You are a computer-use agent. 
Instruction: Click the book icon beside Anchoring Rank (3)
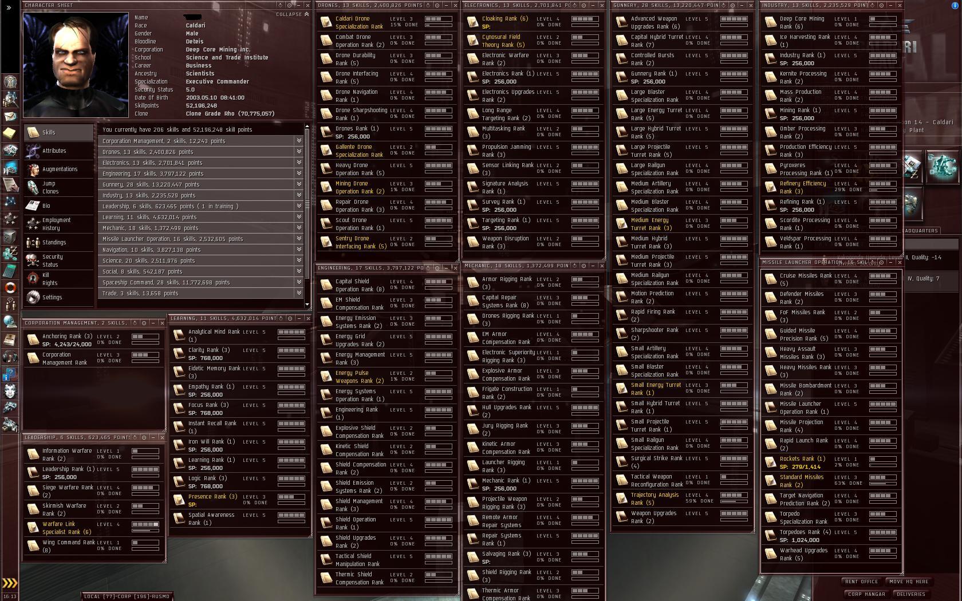(x=33, y=340)
